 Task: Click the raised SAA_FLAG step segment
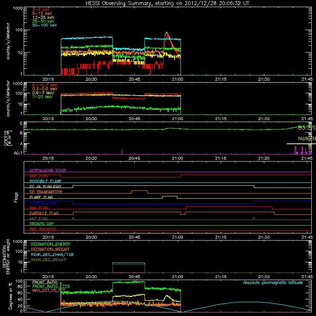(229, 207)
